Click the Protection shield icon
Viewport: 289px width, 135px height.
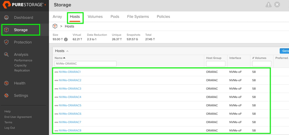coord(6,42)
